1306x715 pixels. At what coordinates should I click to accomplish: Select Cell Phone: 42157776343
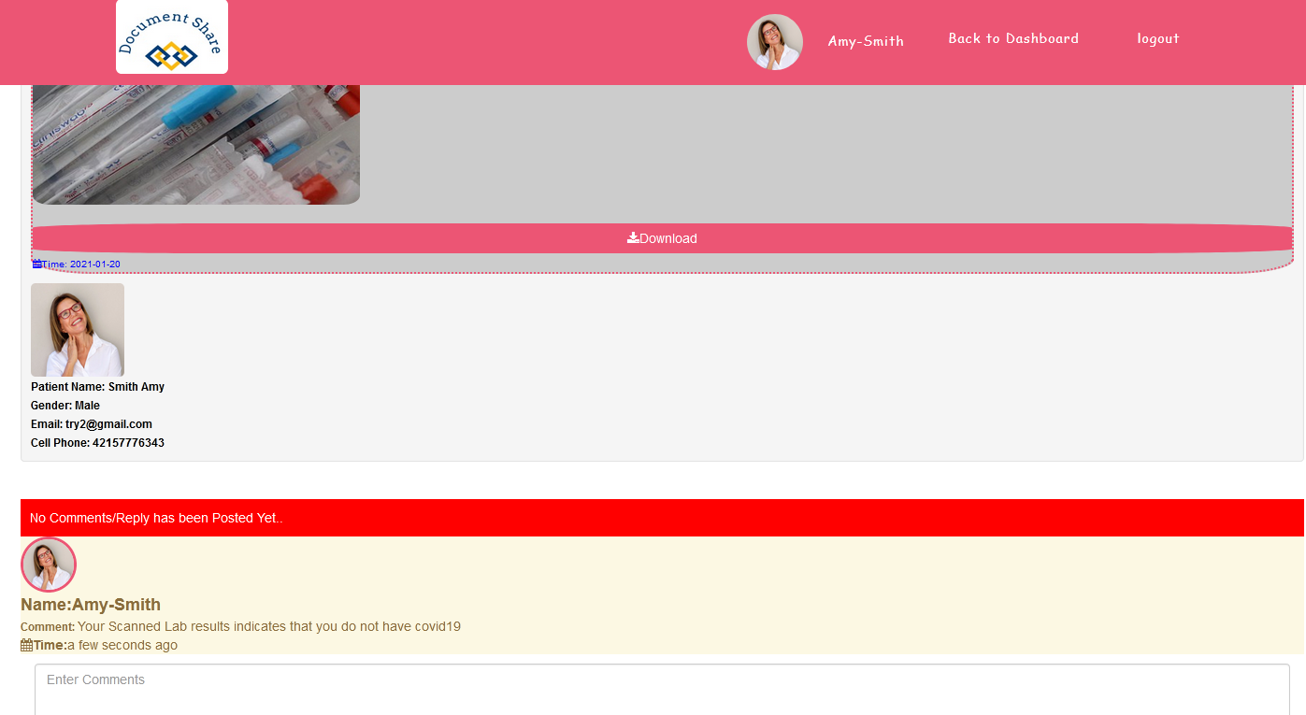tap(97, 443)
